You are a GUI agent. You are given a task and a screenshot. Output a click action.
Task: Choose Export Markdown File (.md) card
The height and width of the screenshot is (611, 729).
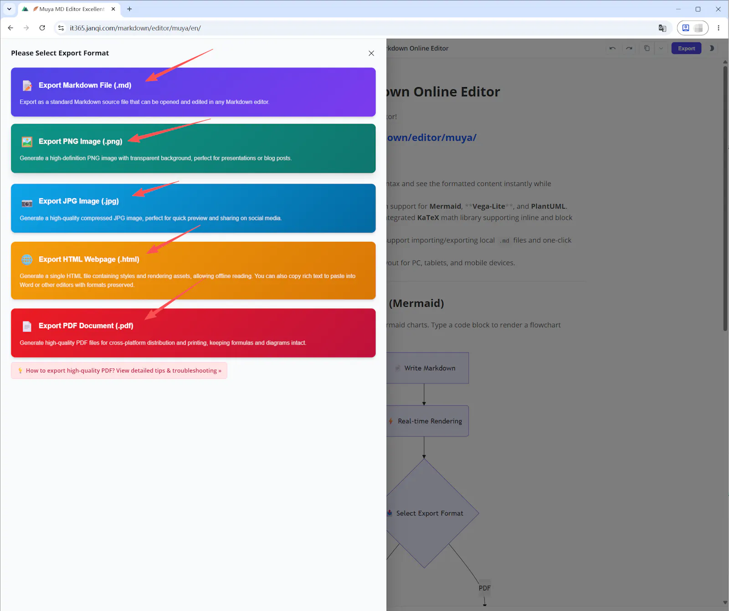pyautogui.click(x=193, y=92)
